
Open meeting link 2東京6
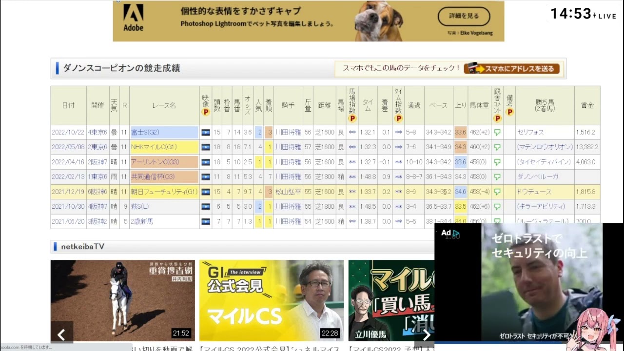(x=97, y=147)
